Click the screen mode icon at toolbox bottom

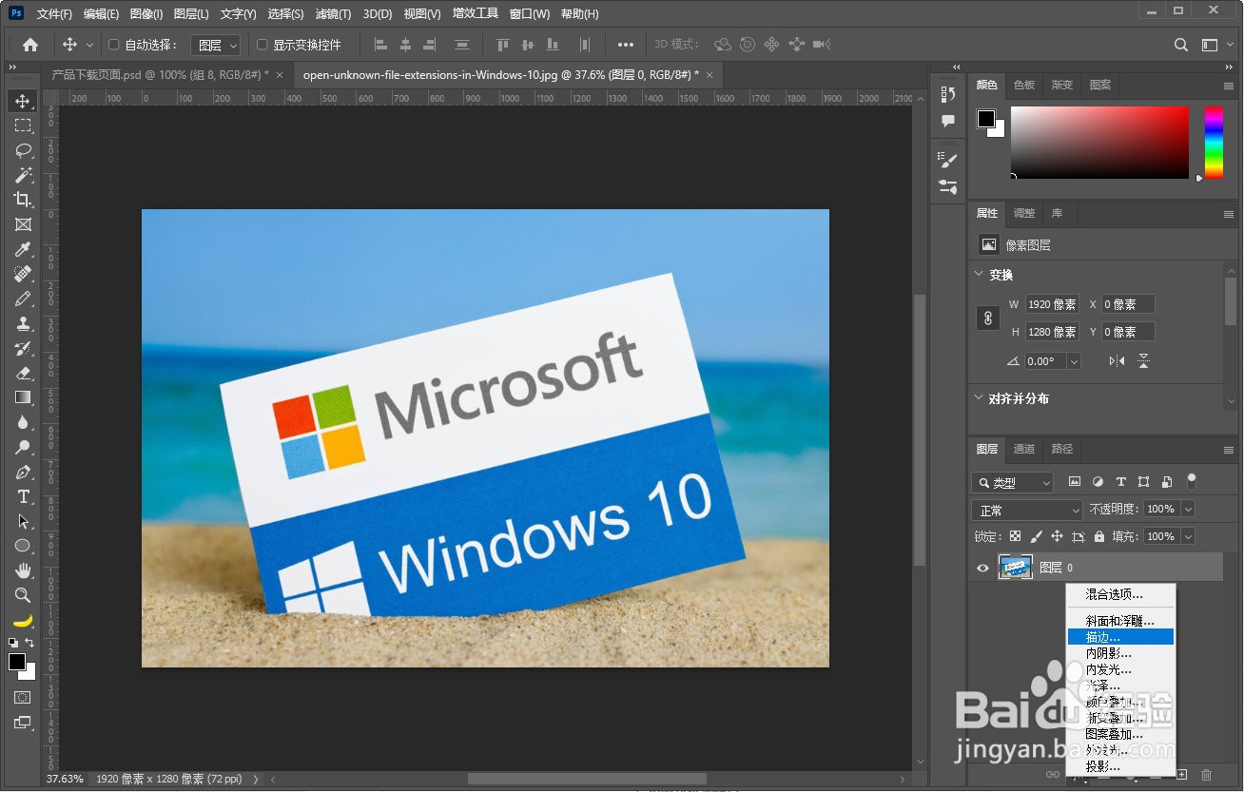pos(22,724)
